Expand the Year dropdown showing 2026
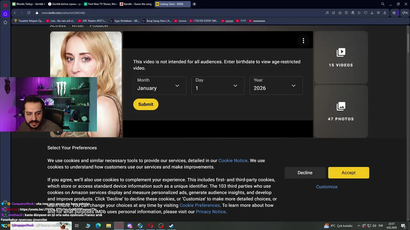Viewport: 410px width, 230px height. point(276,85)
